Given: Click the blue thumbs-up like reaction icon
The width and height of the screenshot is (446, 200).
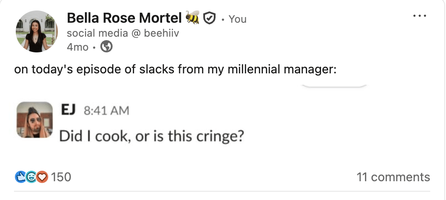Looking at the screenshot, I should click(21, 177).
